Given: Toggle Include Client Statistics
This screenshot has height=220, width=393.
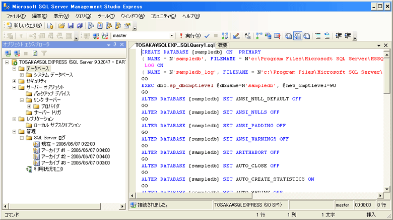Looking at the screenshot, I should coord(268,36).
